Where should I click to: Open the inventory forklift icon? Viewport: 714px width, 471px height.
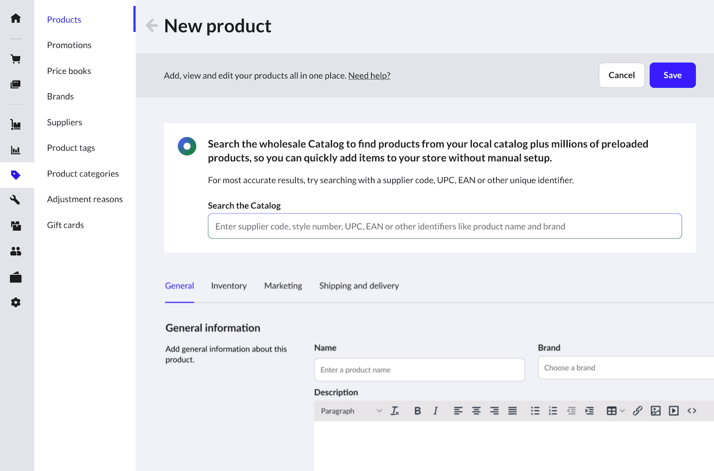pyautogui.click(x=16, y=124)
